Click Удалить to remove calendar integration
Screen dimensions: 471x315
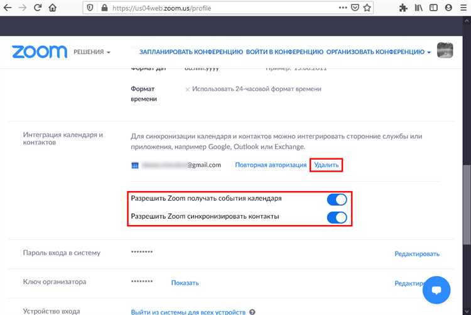tap(326, 165)
